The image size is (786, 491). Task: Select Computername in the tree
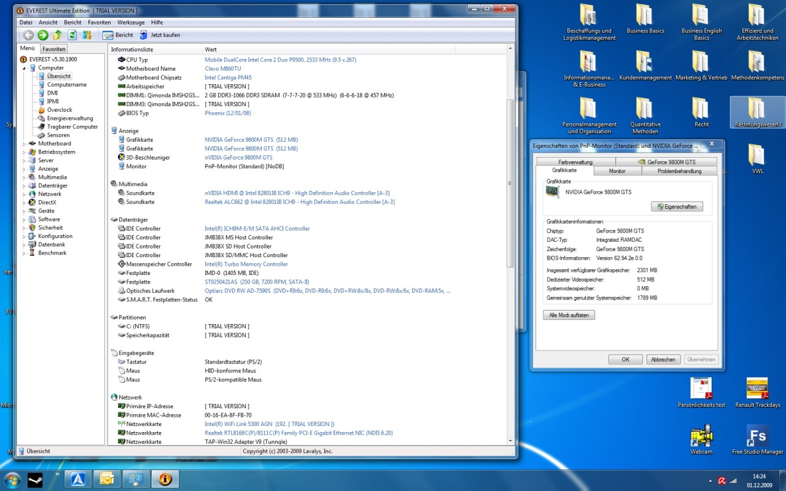[x=67, y=85]
